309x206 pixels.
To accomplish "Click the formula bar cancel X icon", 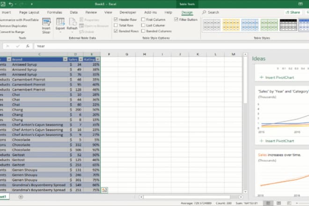I will coord(7,46).
